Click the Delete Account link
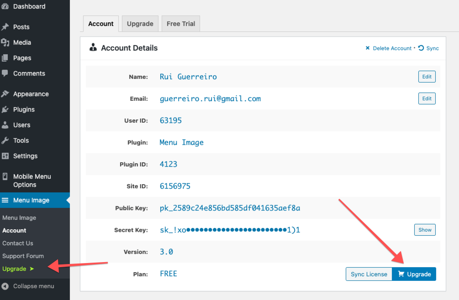Viewport: 459px width, 300px height. click(x=392, y=48)
